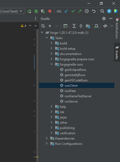
Task: Click the editor vertical scrollbar
Action: pyautogui.click(x=38, y=96)
